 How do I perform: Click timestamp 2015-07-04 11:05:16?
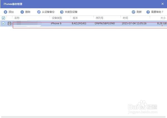134,23
